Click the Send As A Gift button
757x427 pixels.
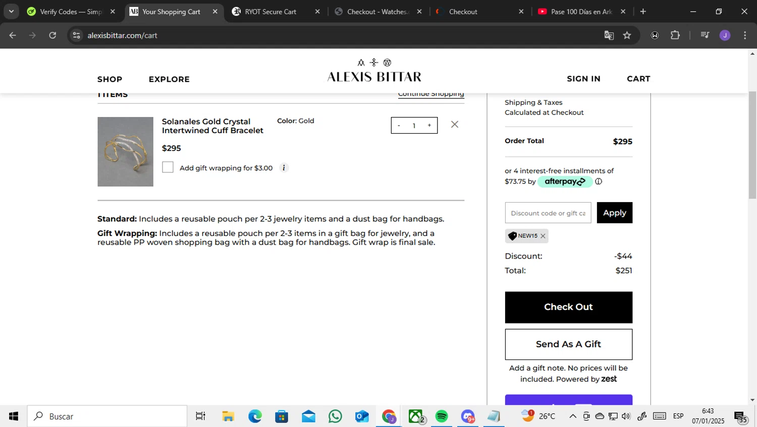coord(568,344)
